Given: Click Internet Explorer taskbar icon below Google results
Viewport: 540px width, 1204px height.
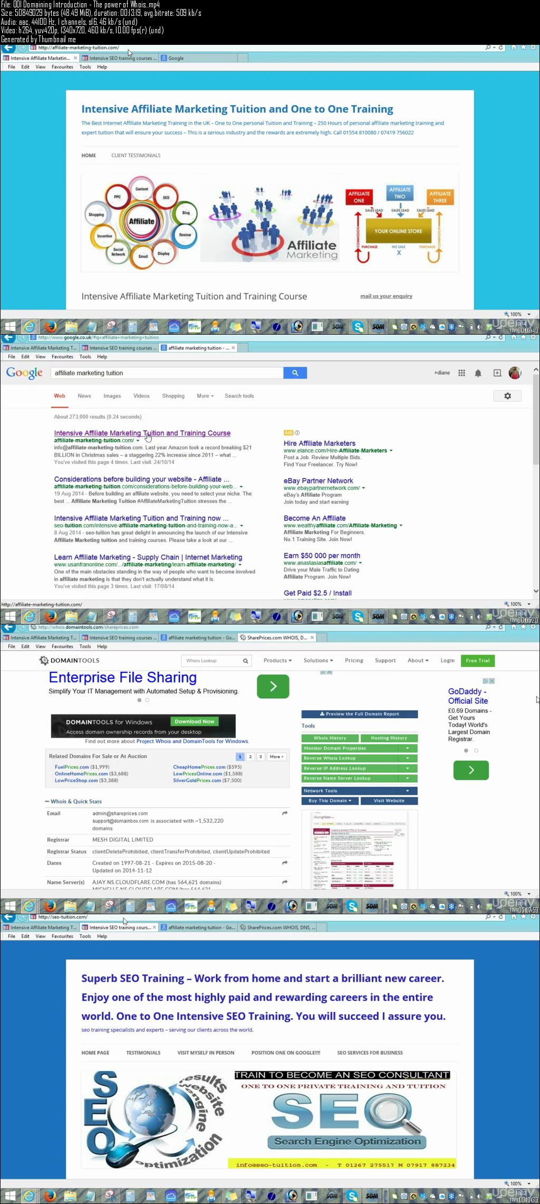Looking at the screenshot, I should coord(30,616).
